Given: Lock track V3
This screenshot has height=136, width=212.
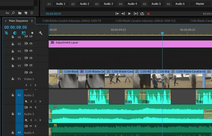Looking at the screenshot, I should [13, 59].
